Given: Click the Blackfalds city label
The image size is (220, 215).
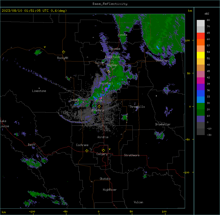Looking at the screenshot, I should point(113,57).
